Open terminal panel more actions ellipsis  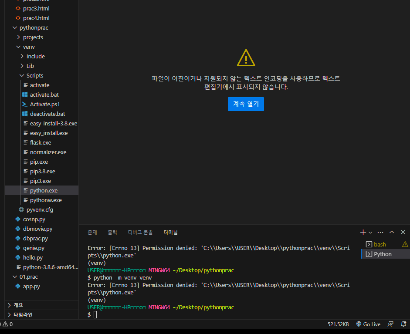(380, 233)
